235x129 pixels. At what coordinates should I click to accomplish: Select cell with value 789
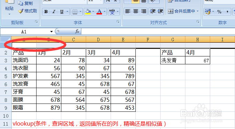point(123,76)
